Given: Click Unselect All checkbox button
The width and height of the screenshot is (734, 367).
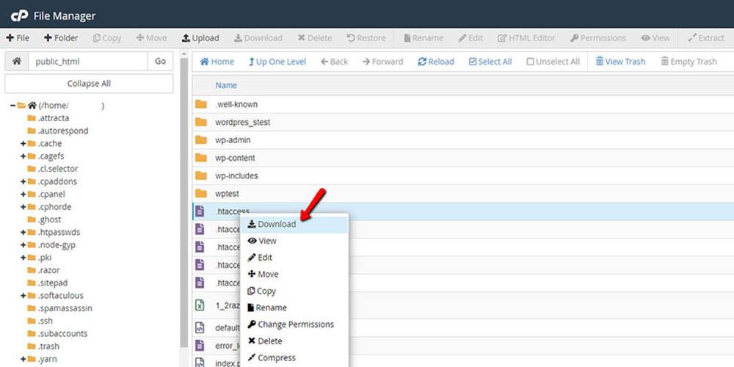Looking at the screenshot, I should click(553, 62).
